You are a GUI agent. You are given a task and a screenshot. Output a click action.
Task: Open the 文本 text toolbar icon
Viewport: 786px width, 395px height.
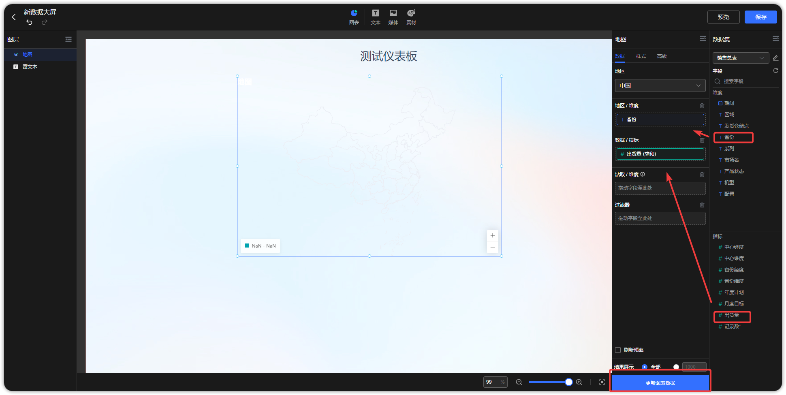click(376, 17)
